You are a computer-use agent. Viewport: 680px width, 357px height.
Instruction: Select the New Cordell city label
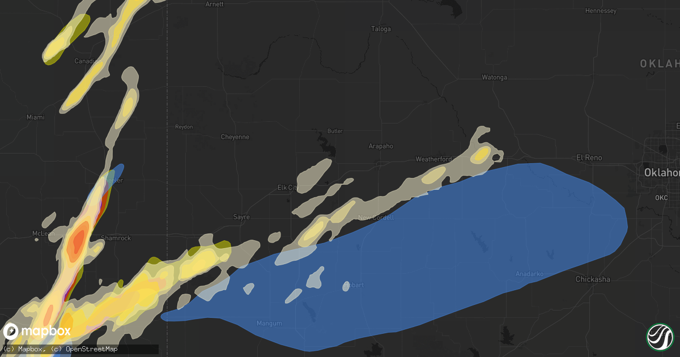[x=376, y=218]
